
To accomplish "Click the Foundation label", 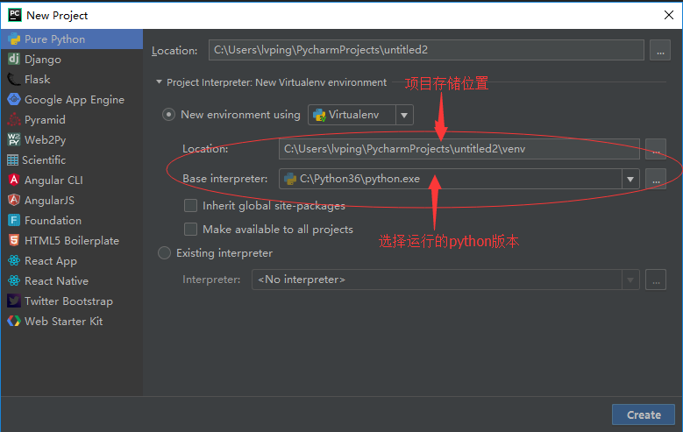I will tap(53, 220).
